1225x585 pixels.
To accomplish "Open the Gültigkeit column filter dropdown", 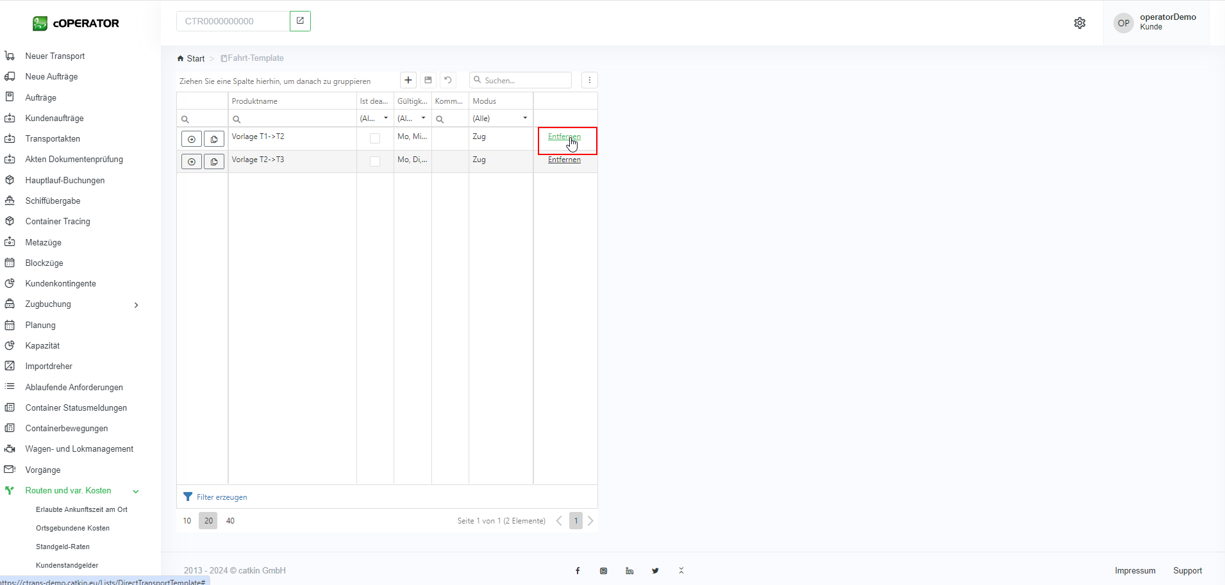I will pos(423,119).
